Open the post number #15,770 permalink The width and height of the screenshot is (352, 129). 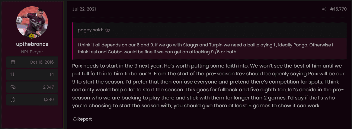point(338,9)
